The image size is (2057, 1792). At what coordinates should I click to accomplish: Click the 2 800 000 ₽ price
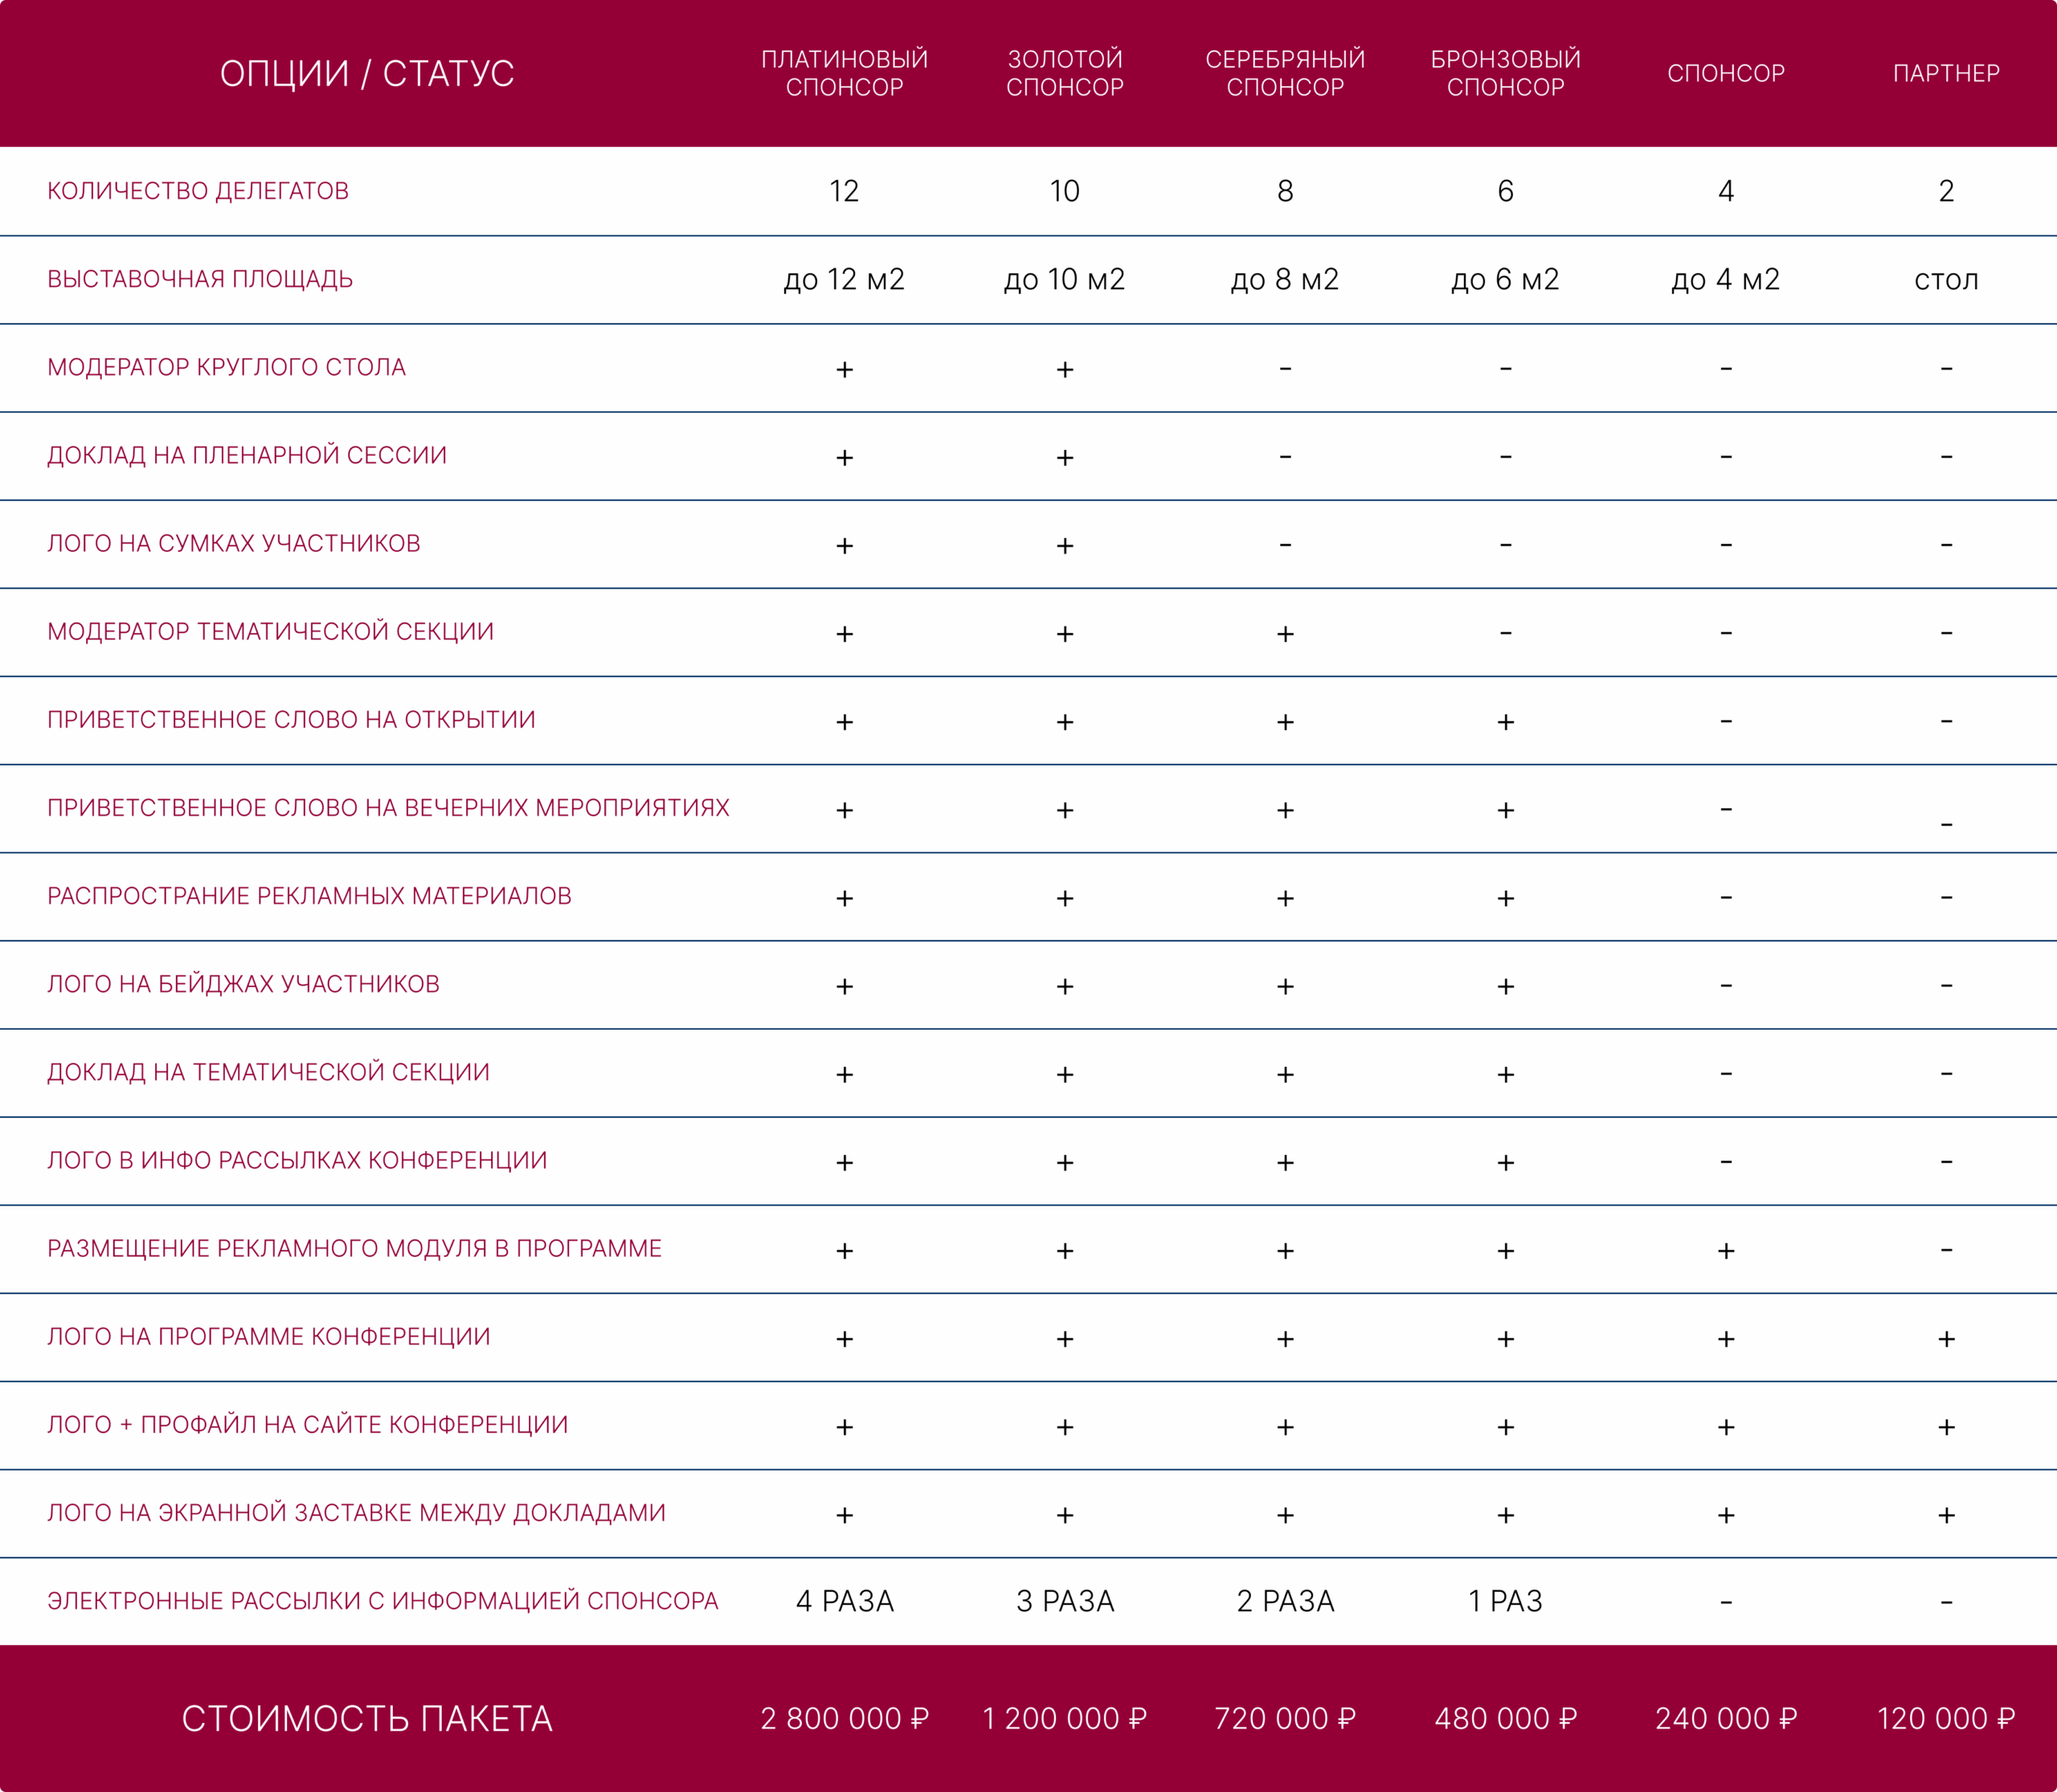844,1718
